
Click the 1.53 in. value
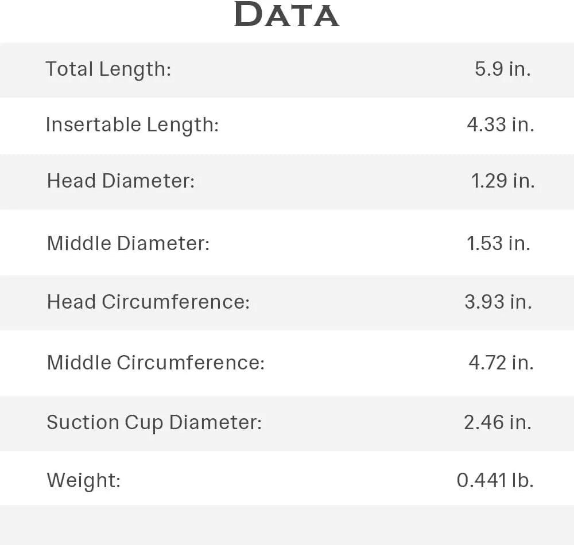point(498,243)
